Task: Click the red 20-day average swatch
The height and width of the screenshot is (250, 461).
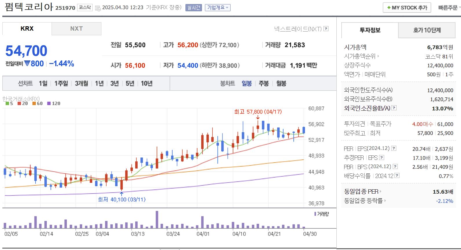Action: pyautogui.click(x=19, y=103)
